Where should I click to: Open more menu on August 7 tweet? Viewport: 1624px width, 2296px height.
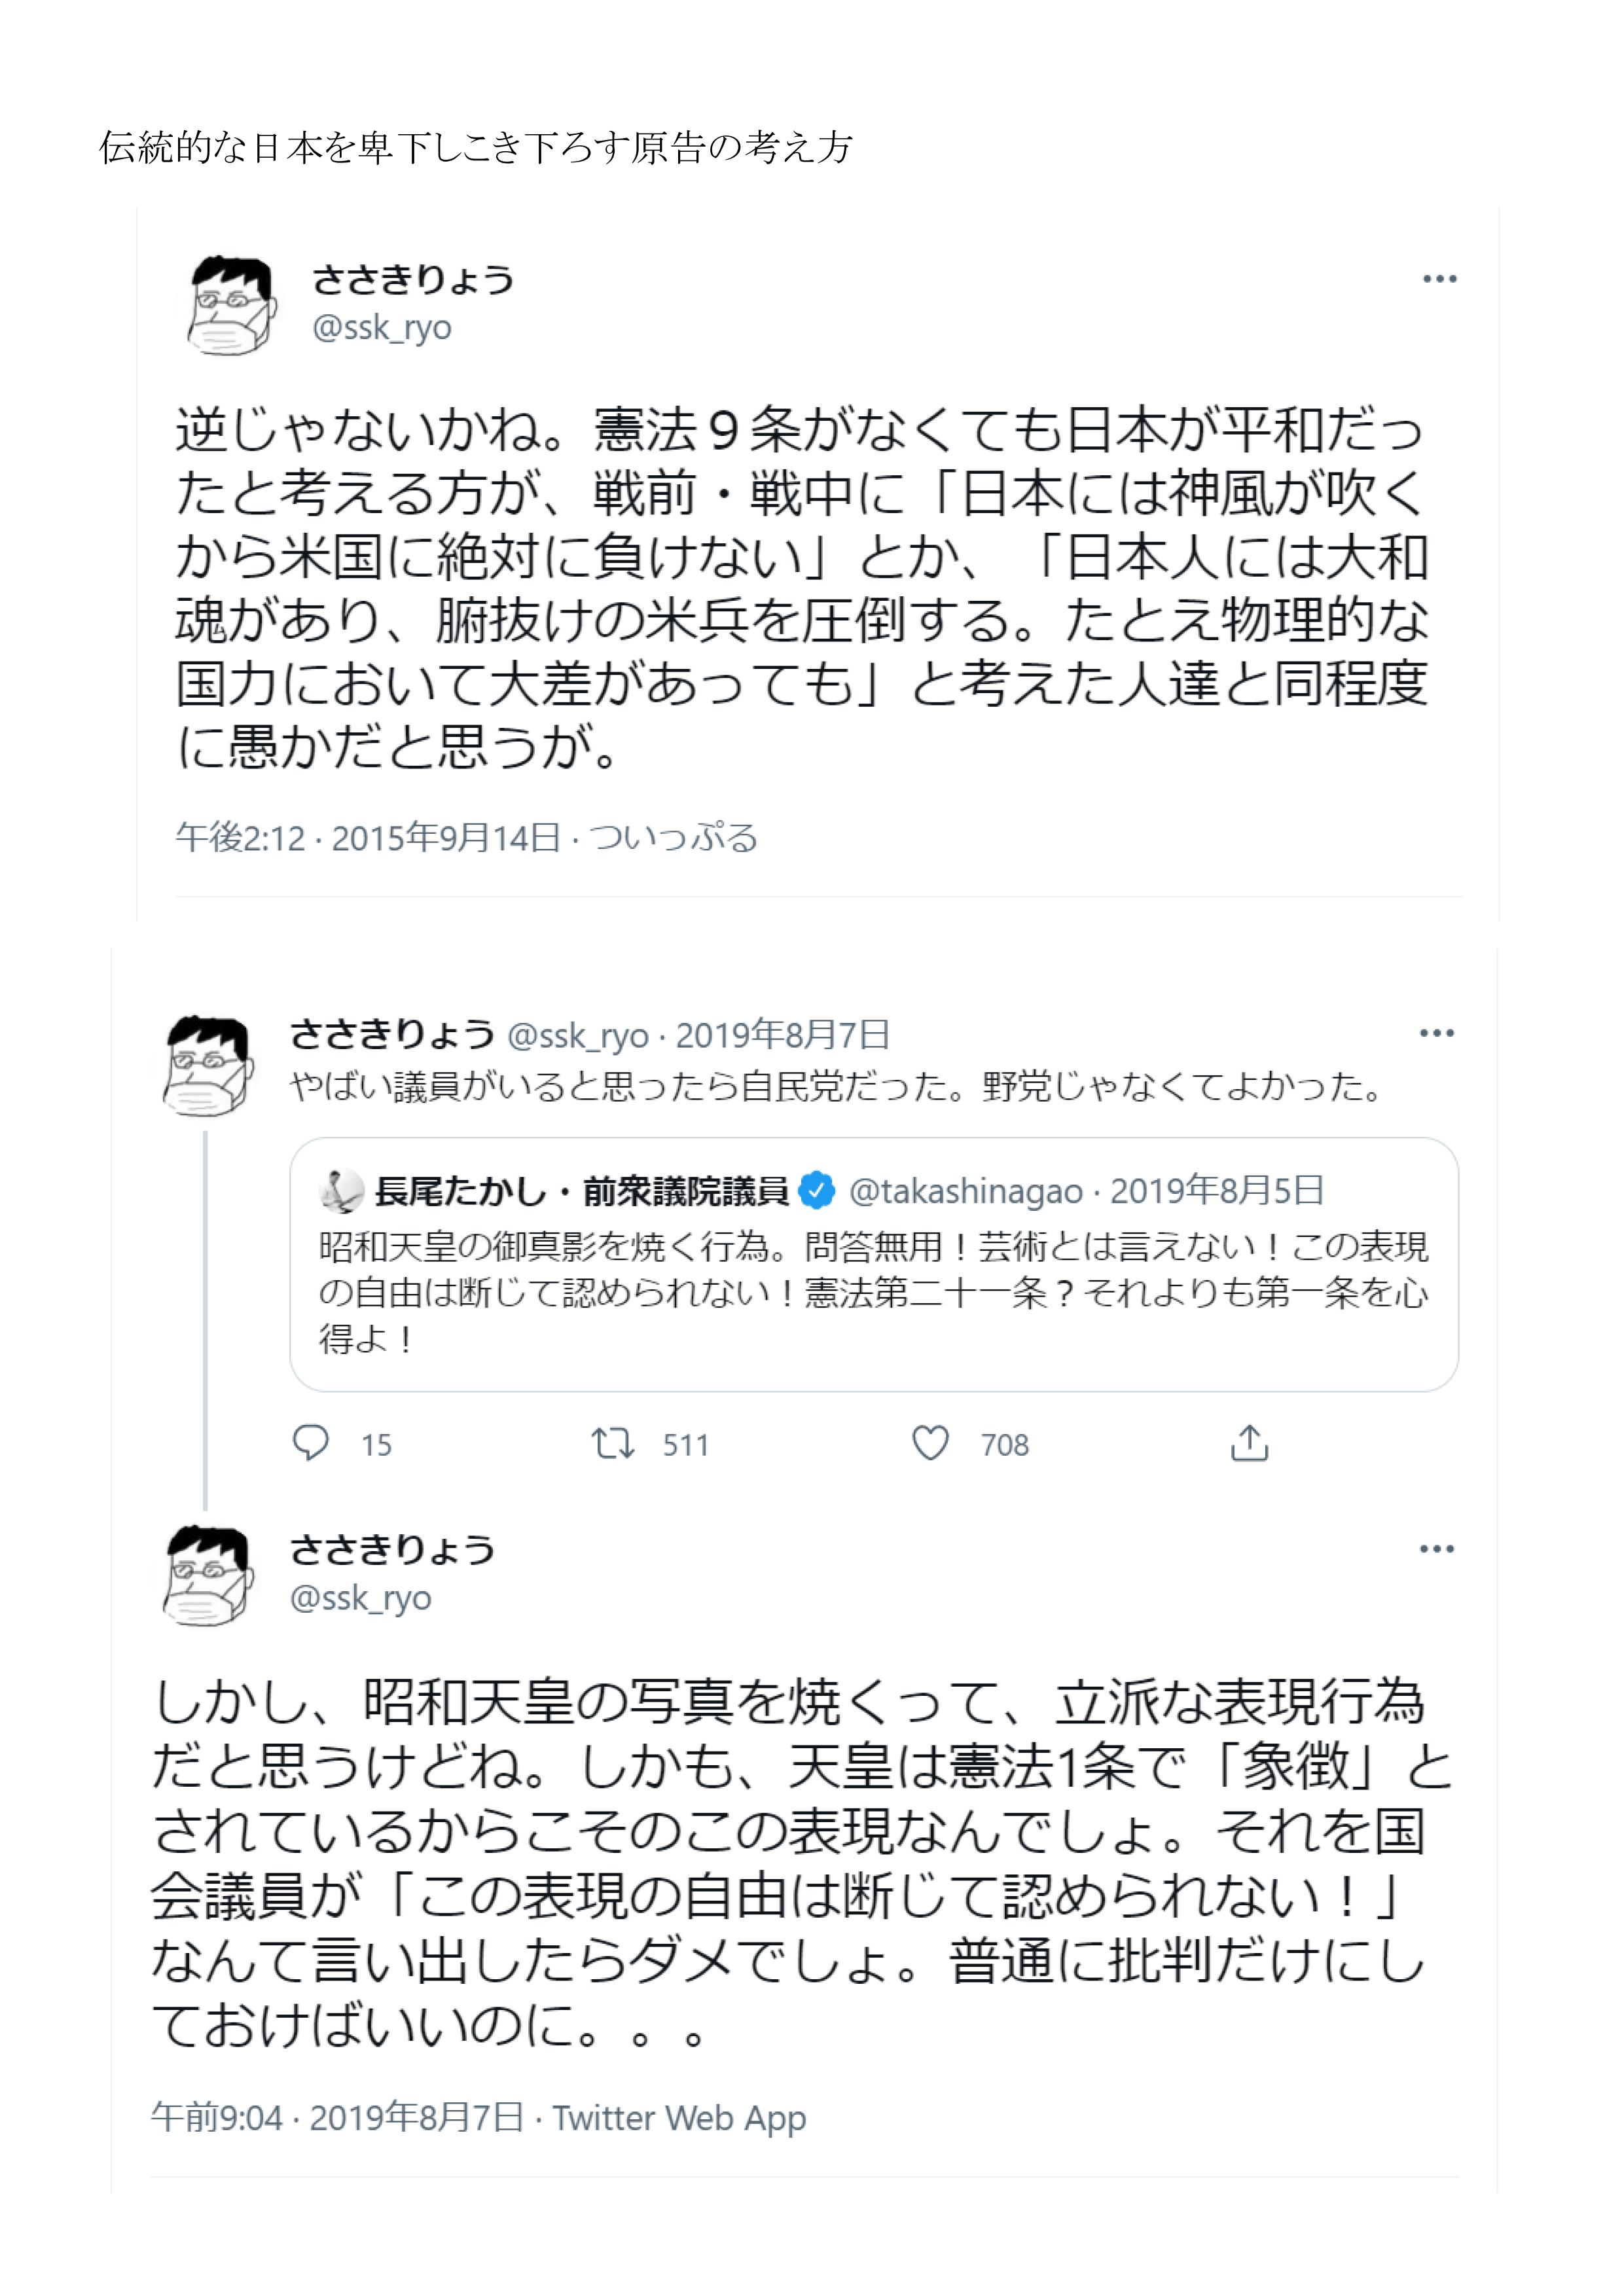(1436, 1033)
